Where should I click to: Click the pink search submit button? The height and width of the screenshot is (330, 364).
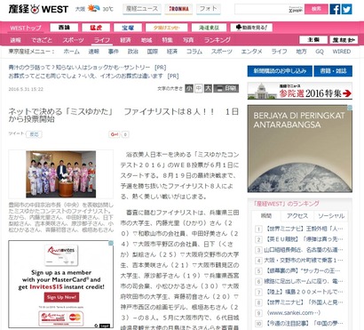tap(316, 9)
